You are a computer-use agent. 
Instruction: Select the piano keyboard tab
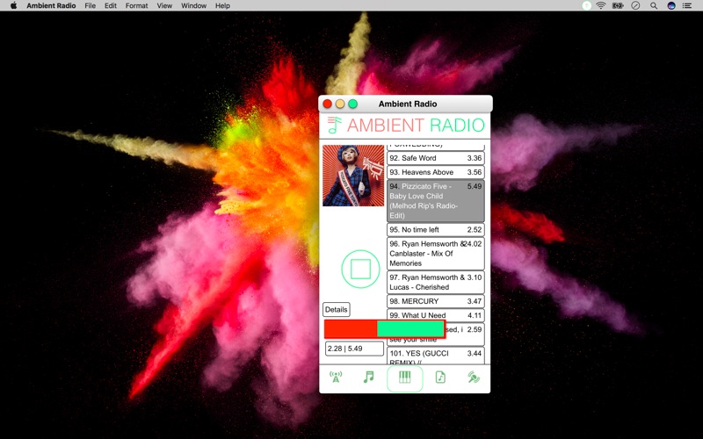pyautogui.click(x=404, y=378)
